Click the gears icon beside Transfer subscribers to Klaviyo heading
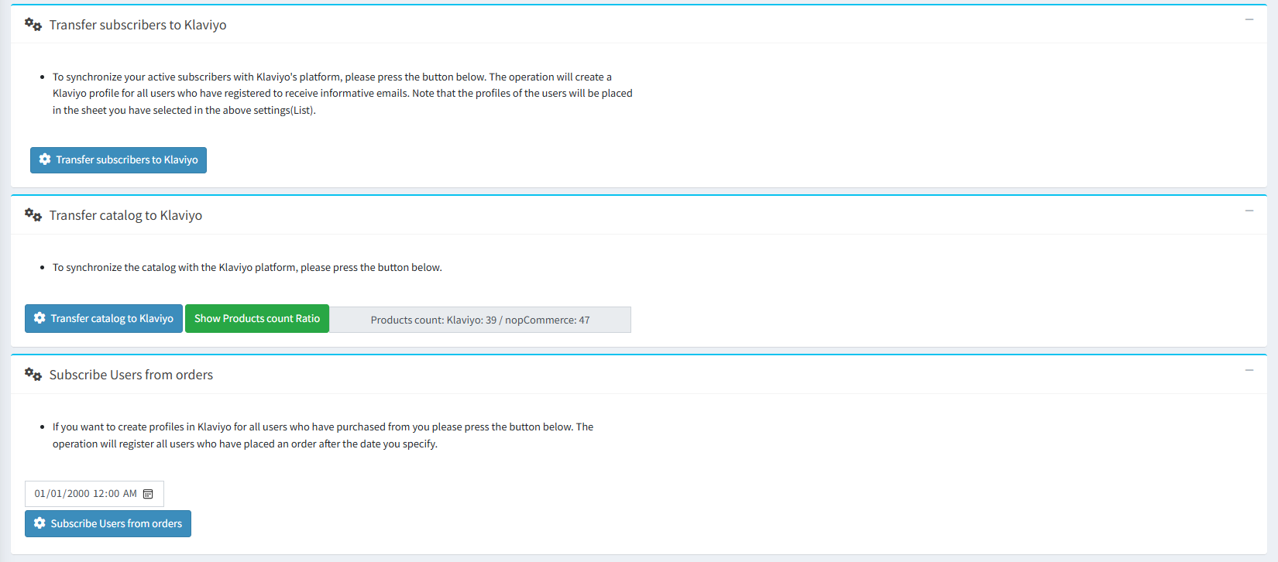This screenshot has width=1278, height=562. [x=33, y=25]
